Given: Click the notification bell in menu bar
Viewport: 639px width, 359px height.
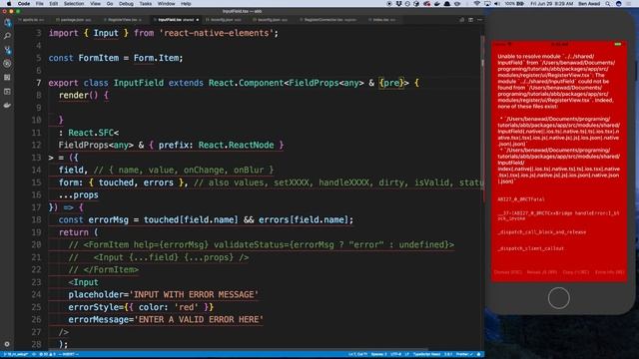Looking at the screenshot, I should 447,4.
